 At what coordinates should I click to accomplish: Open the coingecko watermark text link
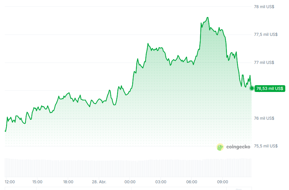[238, 147]
